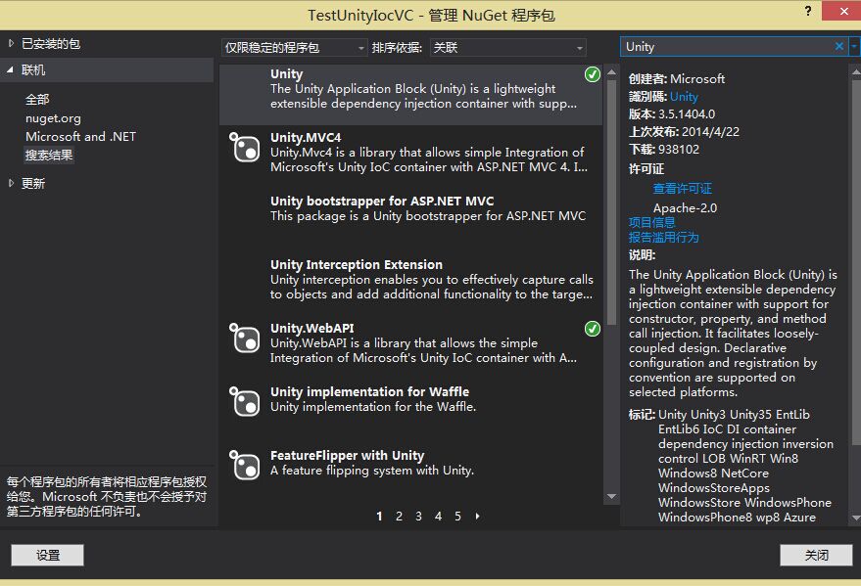The height and width of the screenshot is (586, 861).
Task: Go to results page 5
Action: (457, 516)
